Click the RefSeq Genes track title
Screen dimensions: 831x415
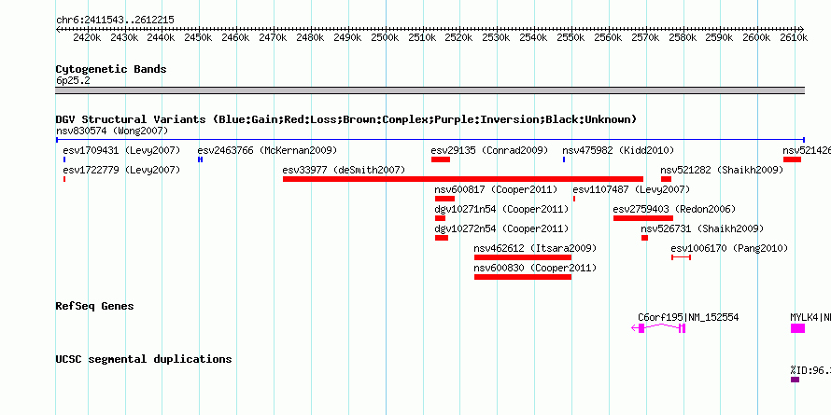click(x=95, y=307)
